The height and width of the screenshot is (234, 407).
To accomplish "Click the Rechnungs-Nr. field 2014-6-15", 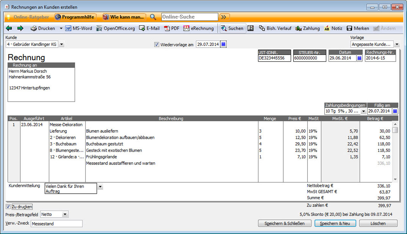I will tap(380, 58).
